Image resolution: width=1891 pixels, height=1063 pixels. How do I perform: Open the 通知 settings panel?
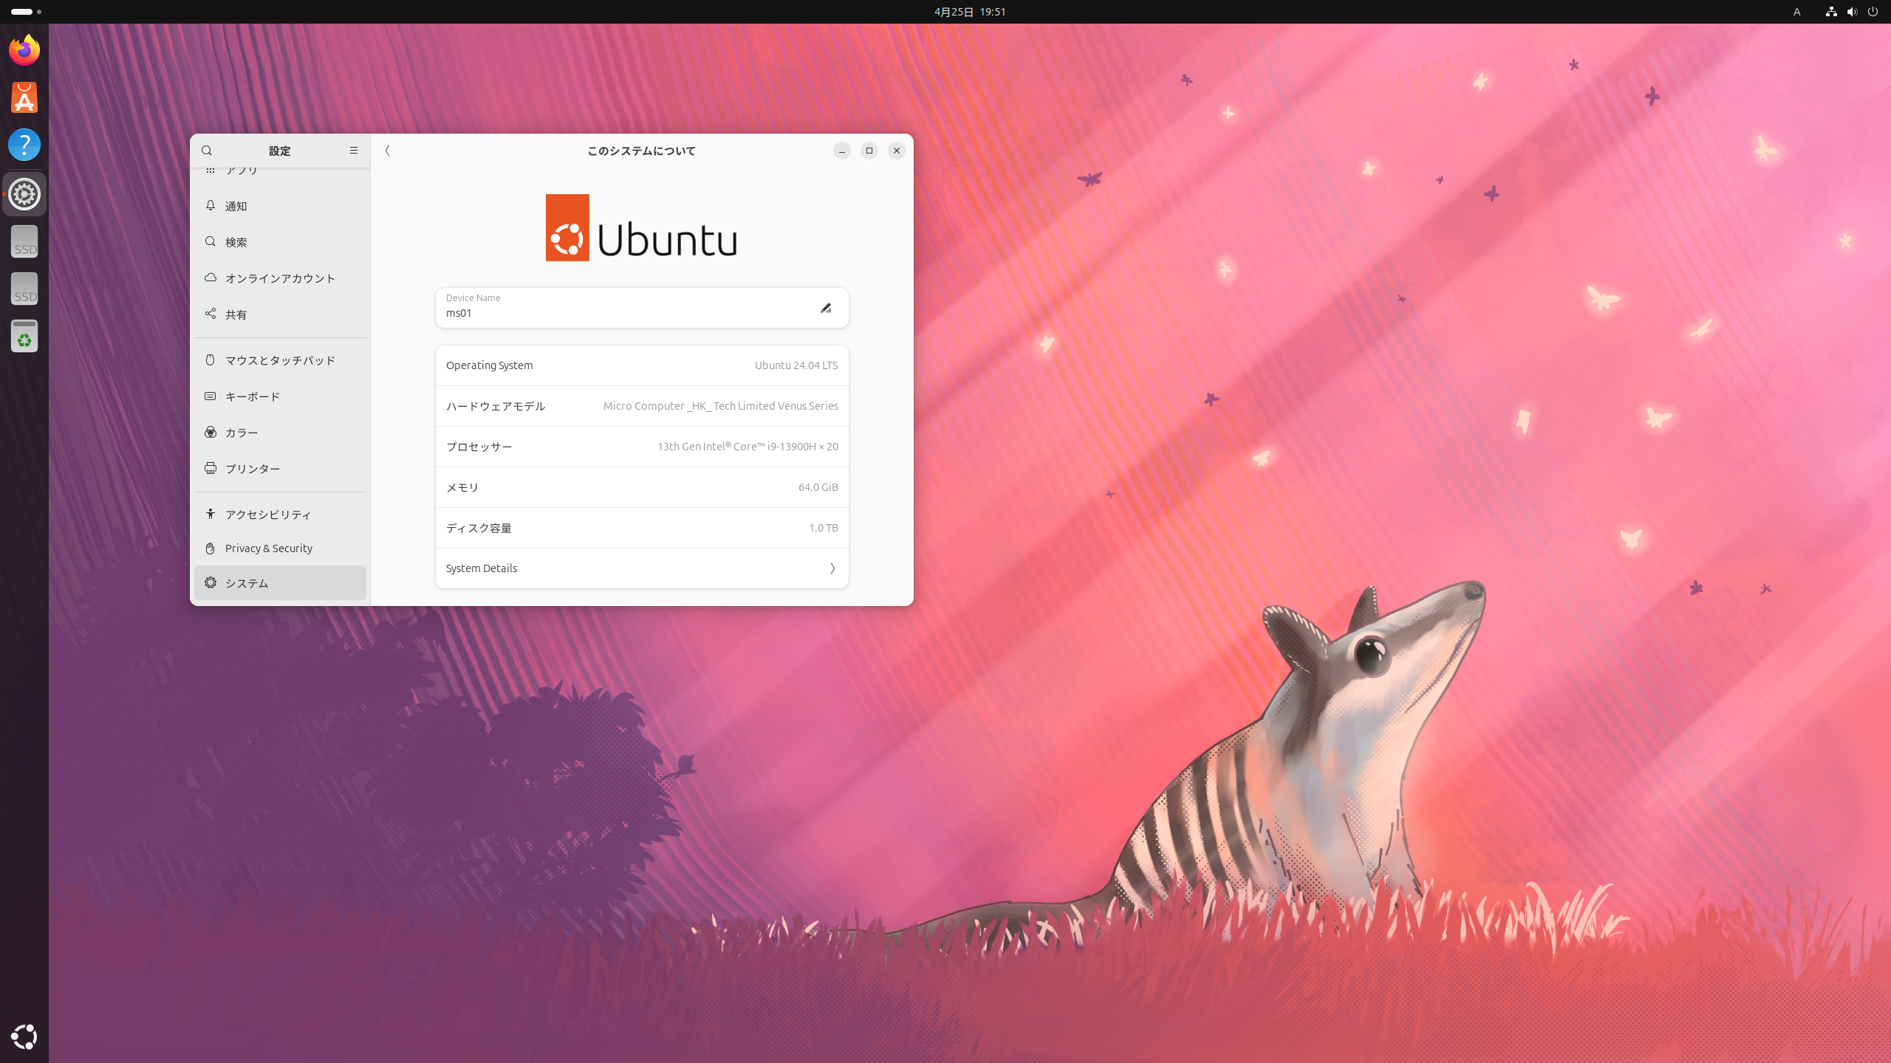pyautogui.click(x=236, y=206)
